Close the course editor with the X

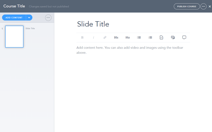click(x=210, y=6)
